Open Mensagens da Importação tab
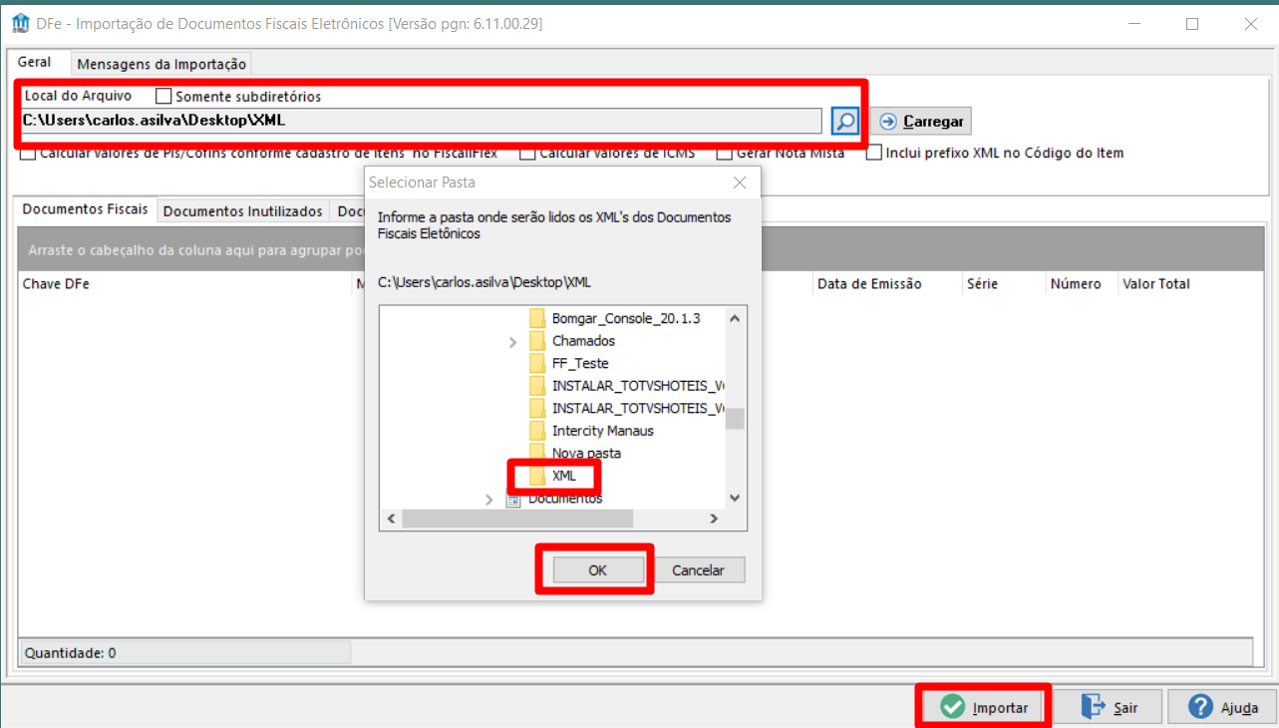Screen dimensions: 1279x728 coord(161,64)
